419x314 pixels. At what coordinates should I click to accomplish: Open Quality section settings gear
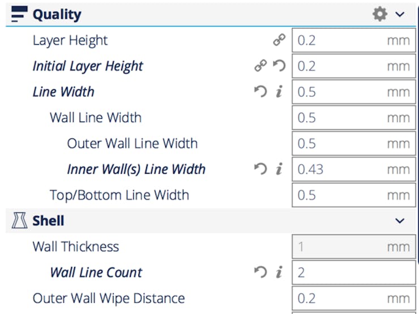380,14
